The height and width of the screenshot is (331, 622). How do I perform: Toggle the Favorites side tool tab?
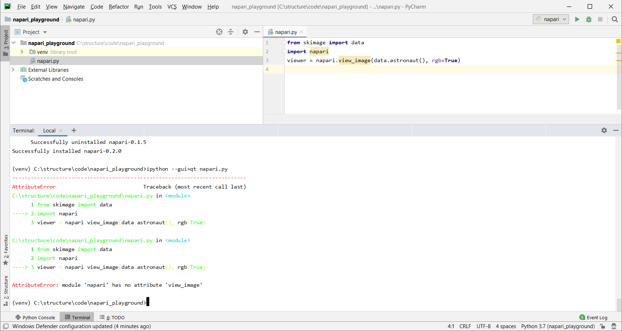(x=5, y=250)
